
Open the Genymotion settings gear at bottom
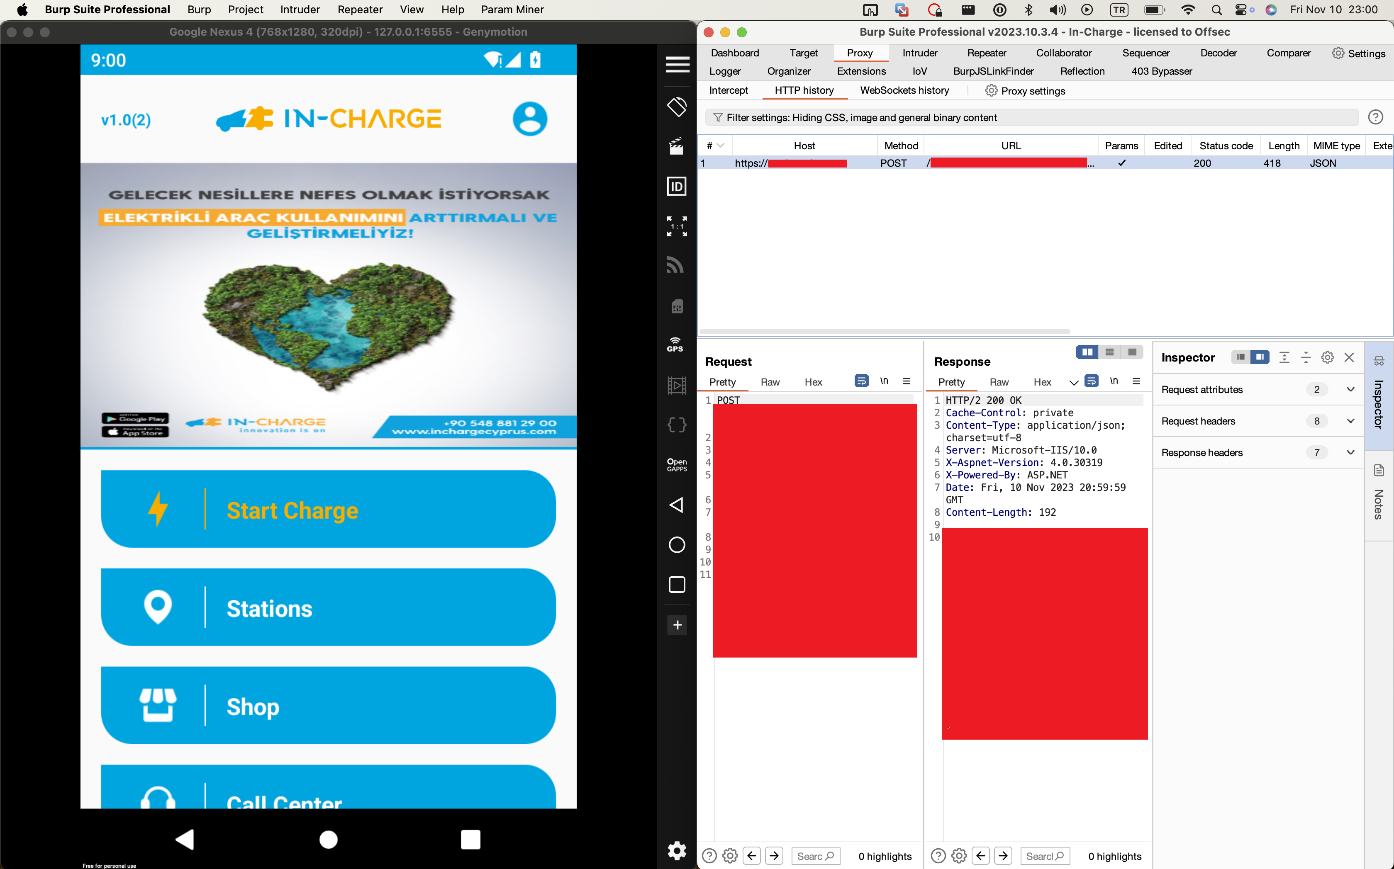pos(677,850)
